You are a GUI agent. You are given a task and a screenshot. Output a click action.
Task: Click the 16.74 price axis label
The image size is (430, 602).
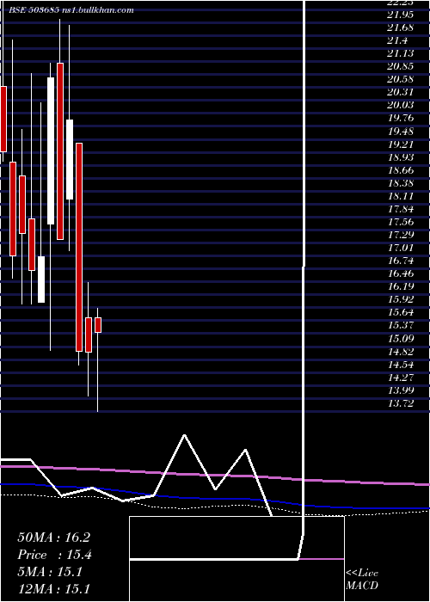[400, 261]
